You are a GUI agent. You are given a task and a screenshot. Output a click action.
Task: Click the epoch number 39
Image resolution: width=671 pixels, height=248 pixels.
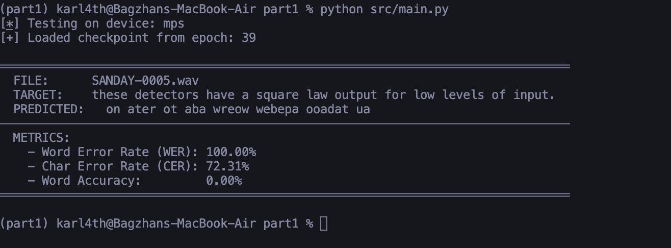pyautogui.click(x=249, y=38)
